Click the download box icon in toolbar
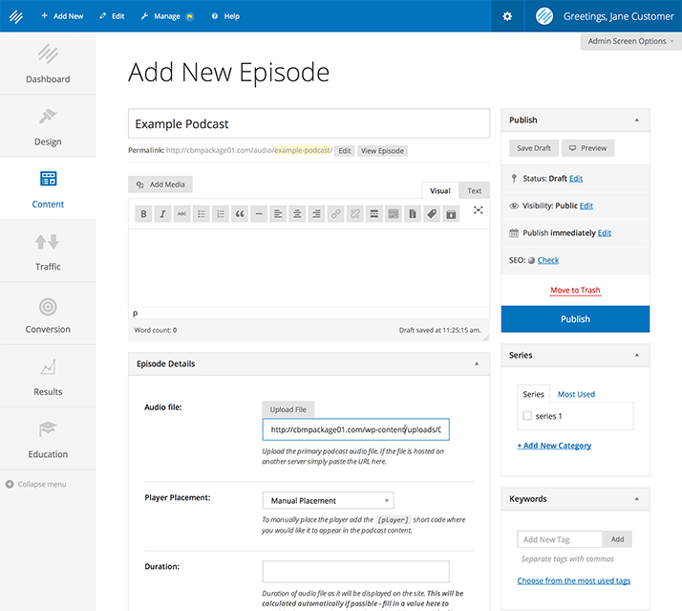 click(451, 214)
